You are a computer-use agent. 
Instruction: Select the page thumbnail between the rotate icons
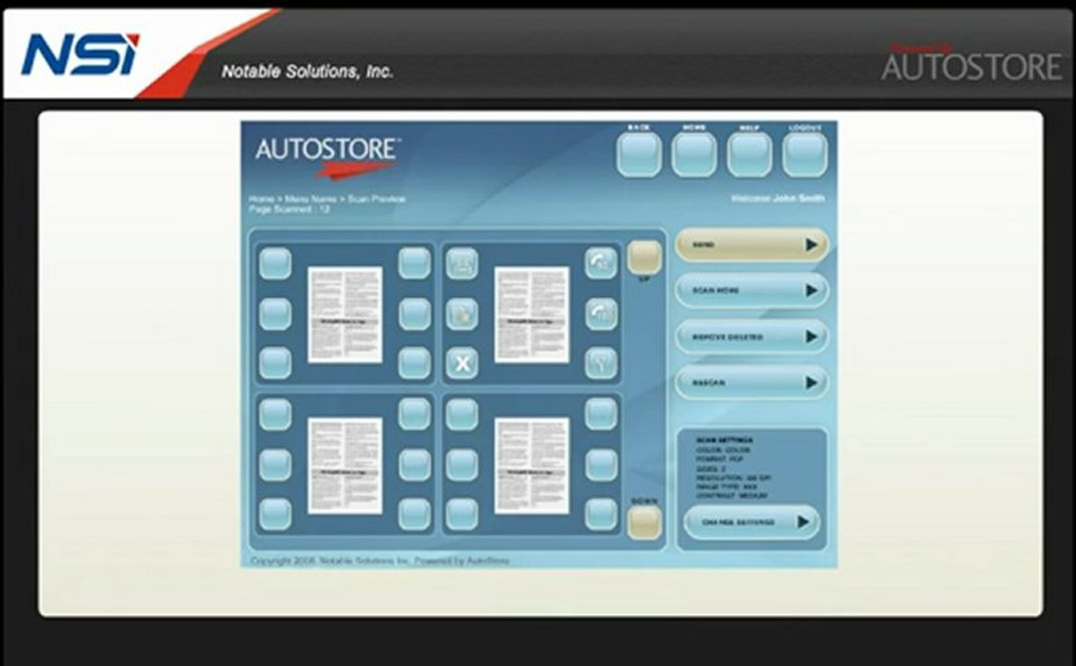coord(532,314)
